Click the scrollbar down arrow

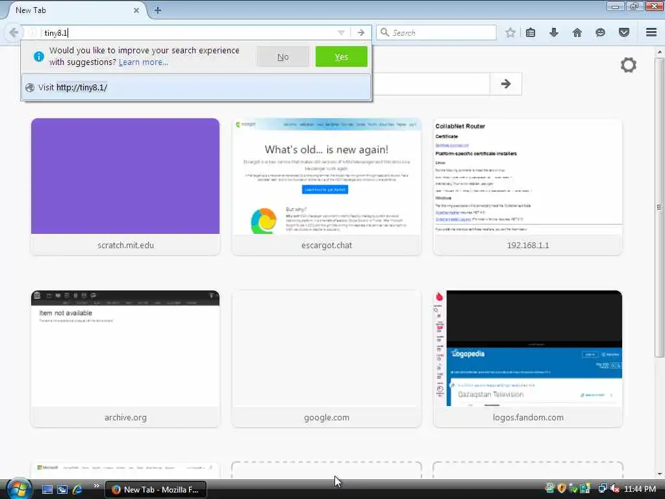[659, 474]
